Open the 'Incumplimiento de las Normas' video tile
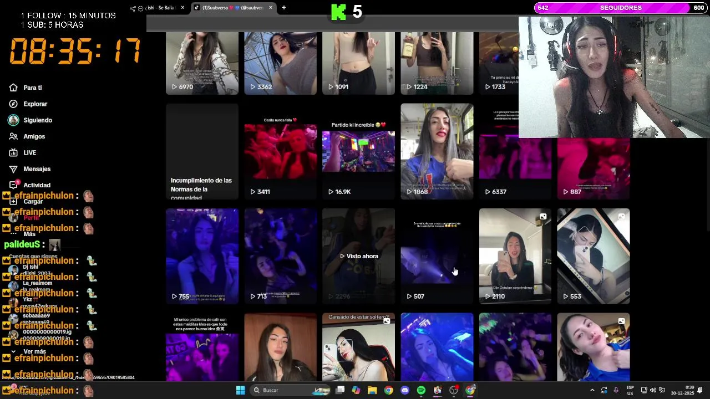710x399 pixels. [x=202, y=151]
